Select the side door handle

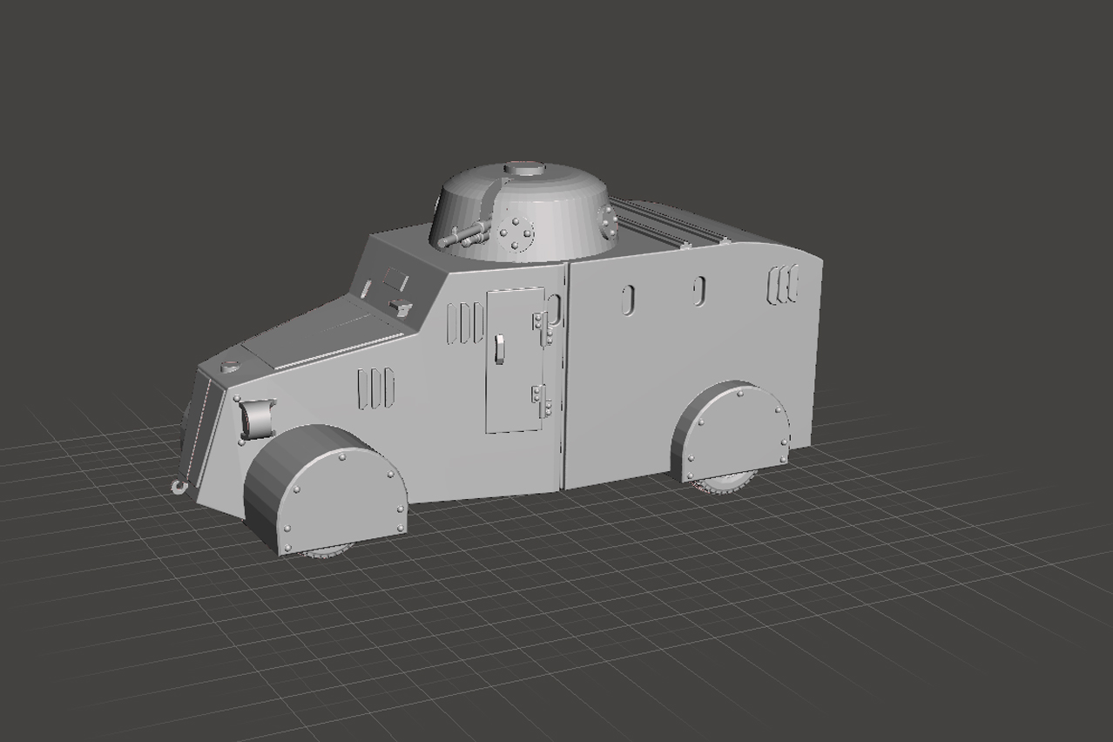pos(500,348)
